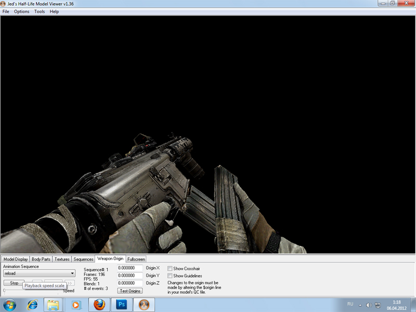Adjust the playback Speed slider handle

(4, 291)
